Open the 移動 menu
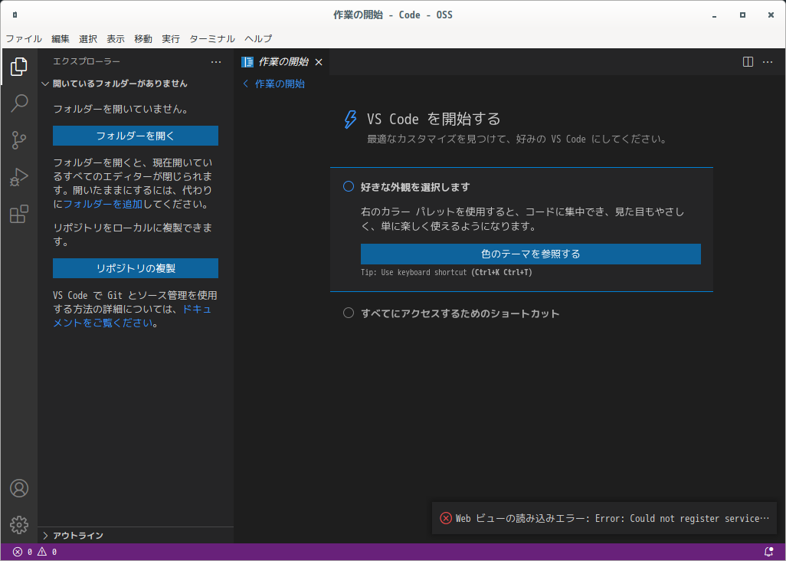 pyautogui.click(x=143, y=38)
